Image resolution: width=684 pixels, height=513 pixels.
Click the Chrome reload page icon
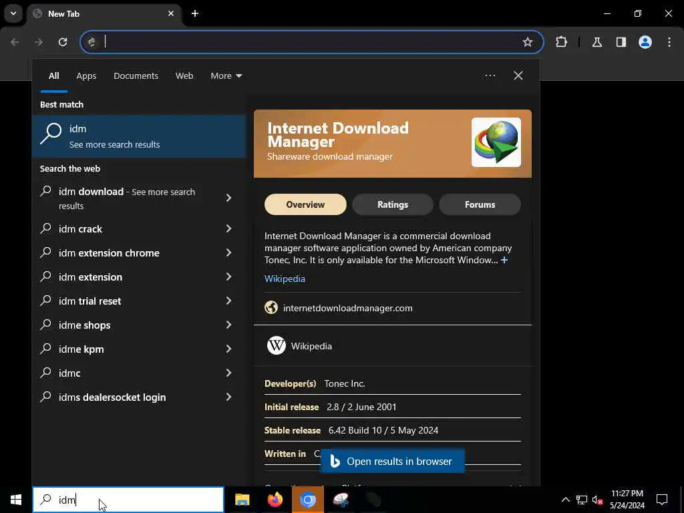pos(63,42)
